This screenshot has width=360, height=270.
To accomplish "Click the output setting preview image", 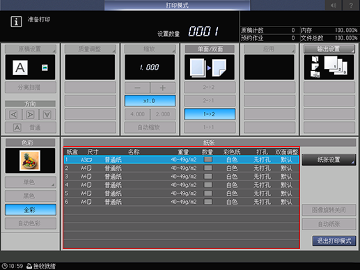I will tap(329, 67).
